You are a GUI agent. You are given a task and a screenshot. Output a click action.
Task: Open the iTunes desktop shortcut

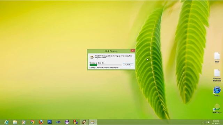[x=217, y=91]
